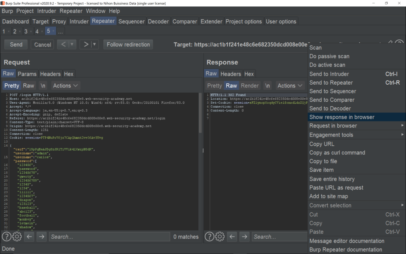Choose Send to Intruder
The height and width of the screenshot is (254, 406).
point(357,74)
